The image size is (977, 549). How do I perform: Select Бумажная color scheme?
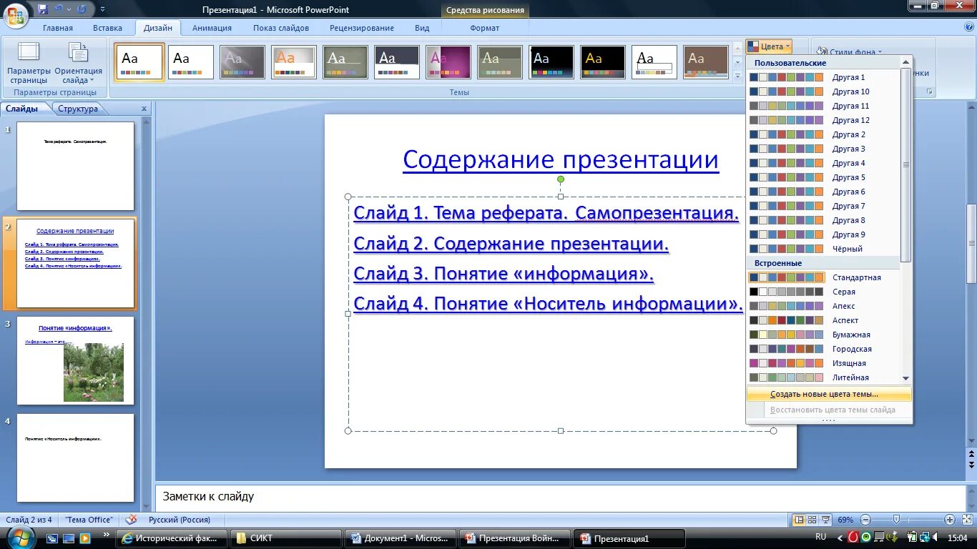824,335
